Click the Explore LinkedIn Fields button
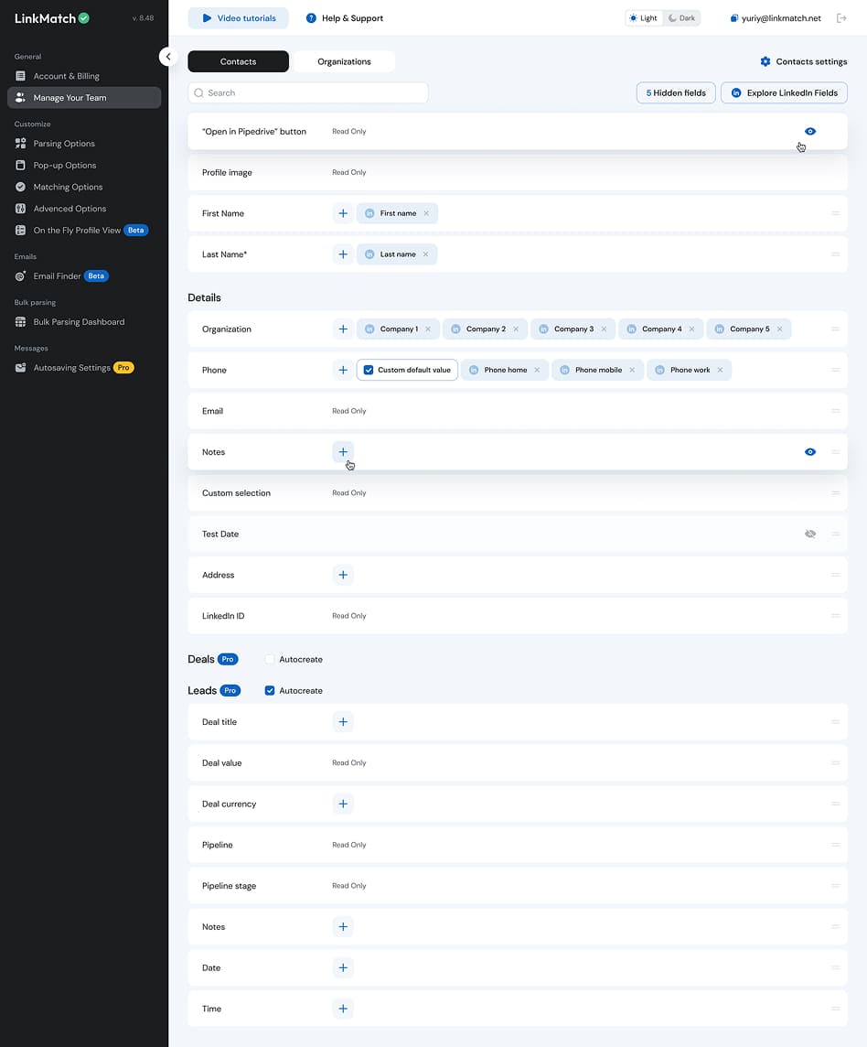867x1047 pixels. (x=784, y=92)
